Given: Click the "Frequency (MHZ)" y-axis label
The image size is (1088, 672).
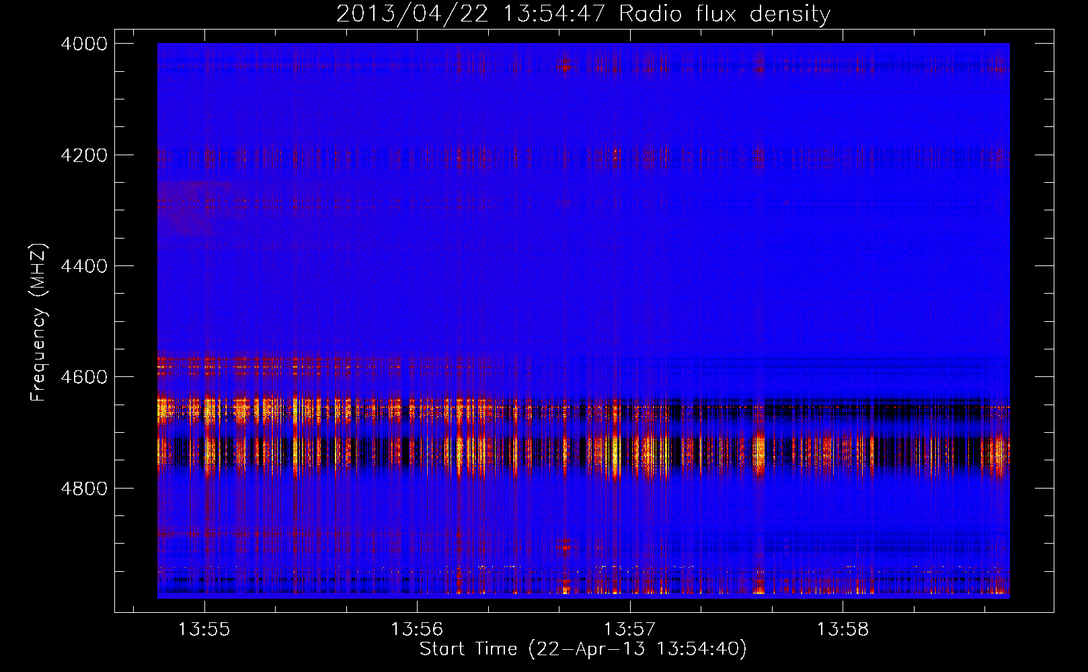Looking at the screenshot, I should [x=38, y=323].
